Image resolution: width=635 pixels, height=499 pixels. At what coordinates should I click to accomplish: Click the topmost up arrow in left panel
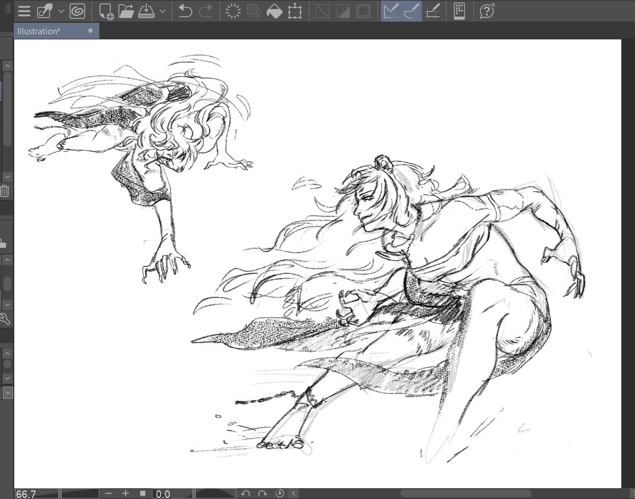click(x=7, y=66)
